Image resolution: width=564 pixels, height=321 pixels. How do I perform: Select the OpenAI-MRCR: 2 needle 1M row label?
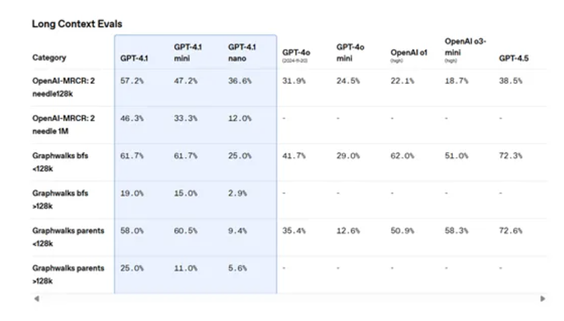coord(64,124)
